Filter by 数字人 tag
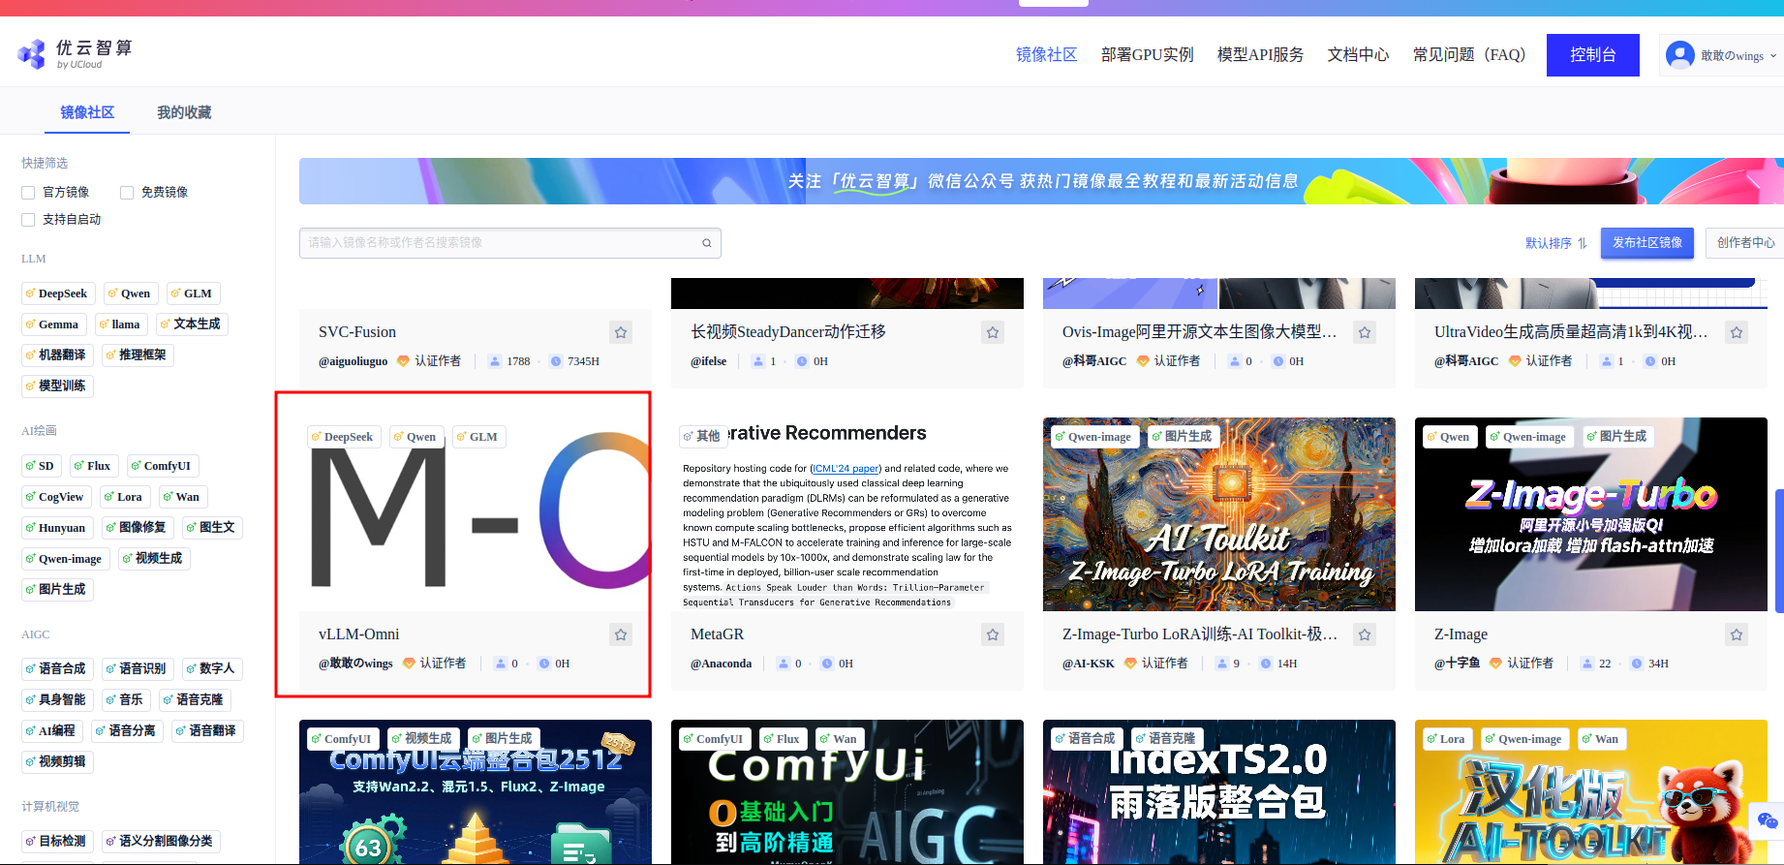1784x865 pixels. coord(212,669)
